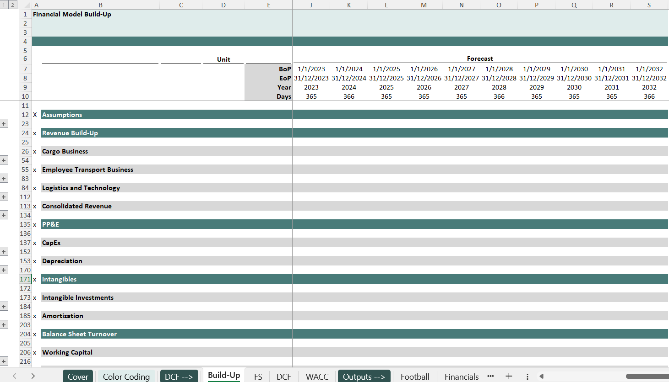Image resolution: width=669 pixels, height=382 pixels.
Task: Open the Cover sheet tab
Action: [78, 377]
